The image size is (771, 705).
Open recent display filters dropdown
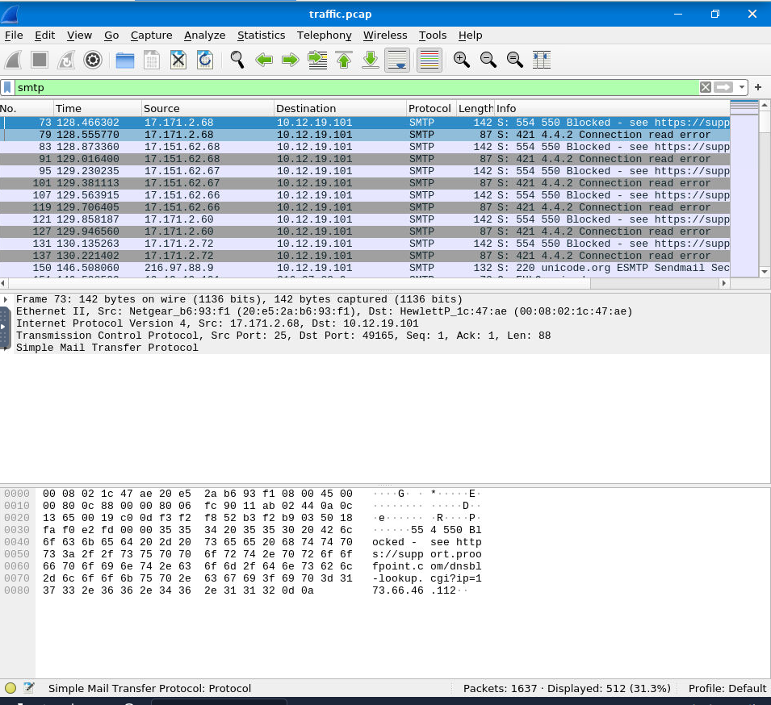tap(741, 87)
